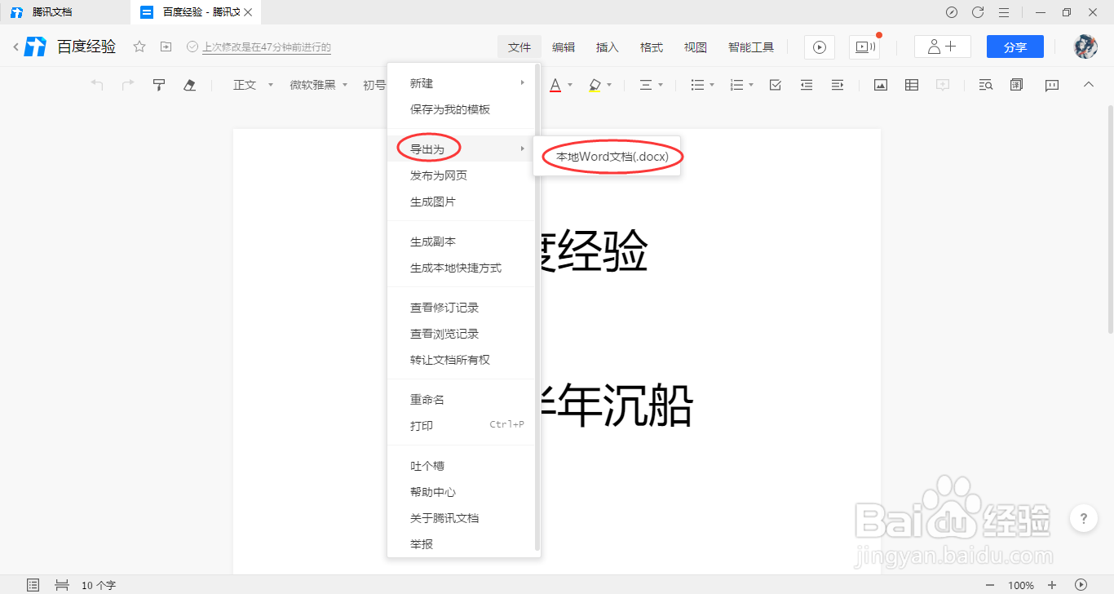1114x594 pixels.
Task: Click the last modified time link
Action: click(x=267, y=47)
